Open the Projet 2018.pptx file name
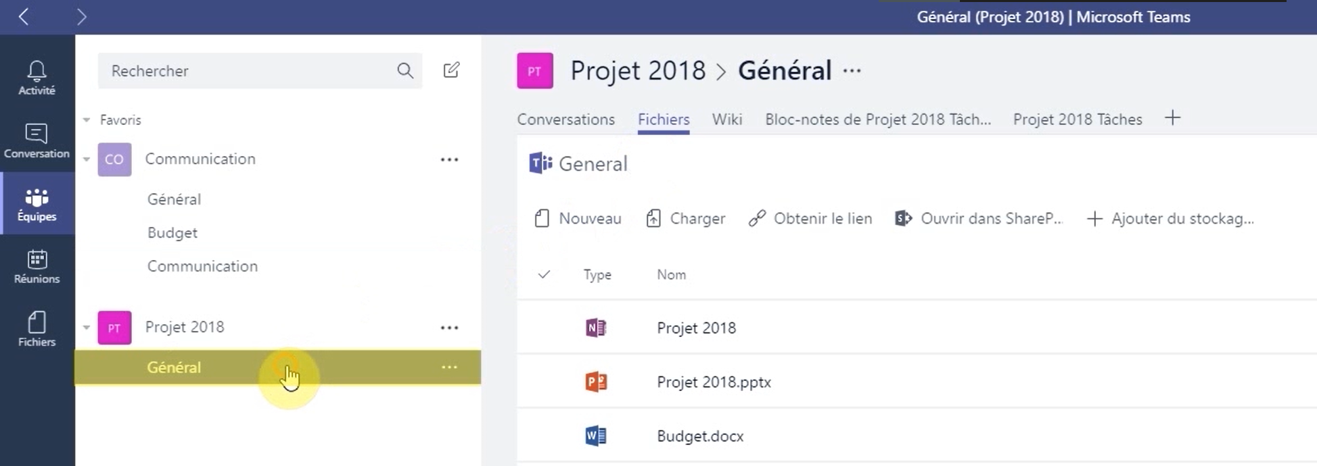This screenshot has height=466, width=1317. coord(714,382)
